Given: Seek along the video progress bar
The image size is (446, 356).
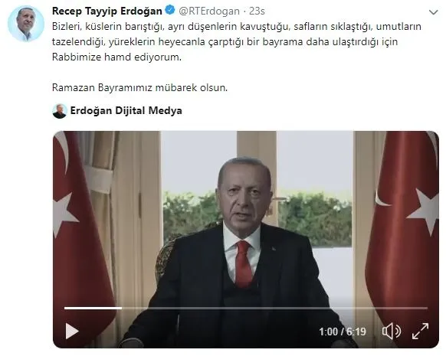Looking at the screenshot, I should point(246,308).
